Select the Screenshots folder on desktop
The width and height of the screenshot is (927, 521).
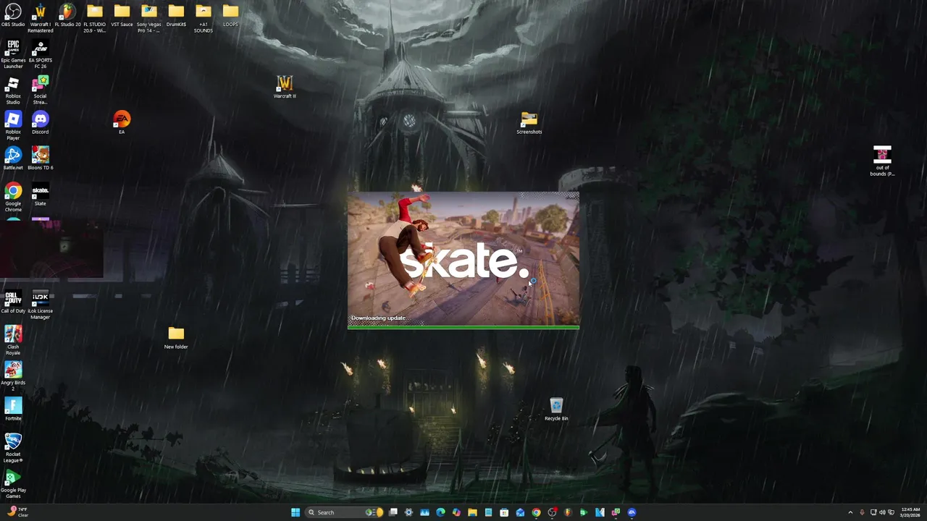point(529,123)
